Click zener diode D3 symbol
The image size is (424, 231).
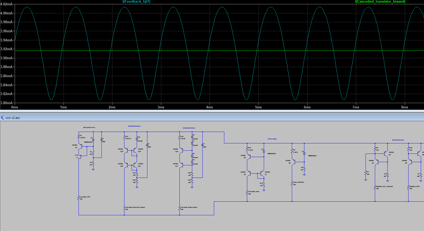point(264,151)
